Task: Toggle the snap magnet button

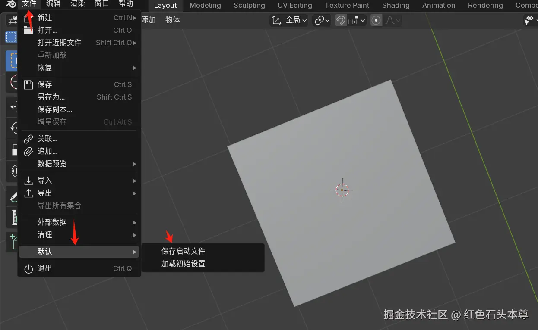Action: [341, 20]
